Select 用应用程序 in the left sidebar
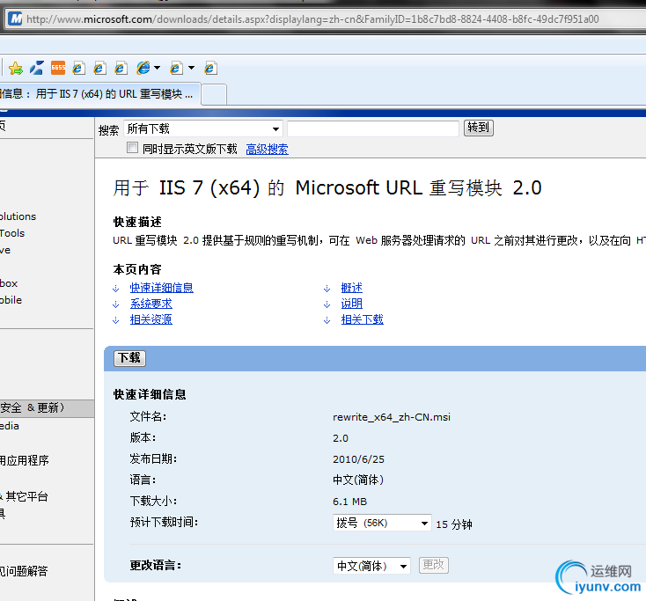 (25, 460)
